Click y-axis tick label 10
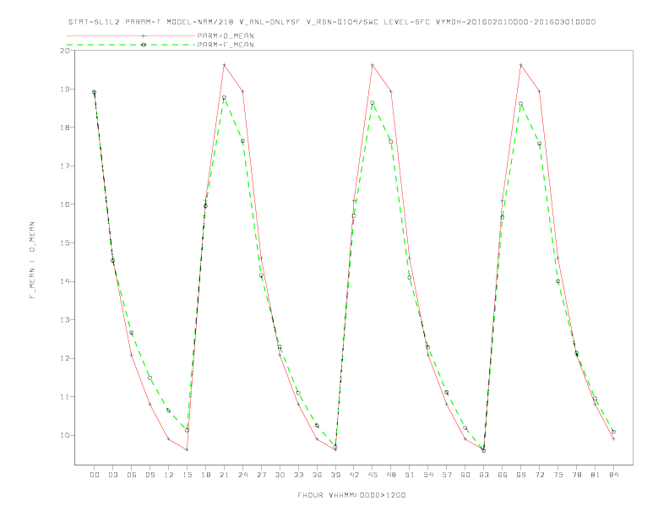The image size is (669, 517). [x=65, y=435]
